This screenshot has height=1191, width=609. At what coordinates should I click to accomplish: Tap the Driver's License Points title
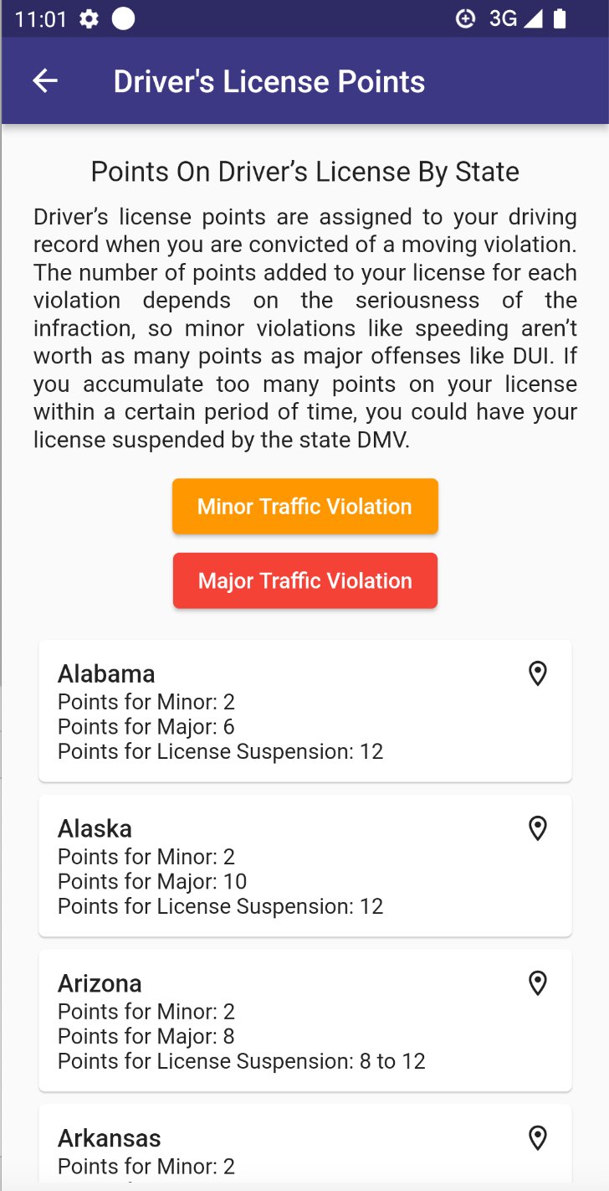tap(269, 82)
